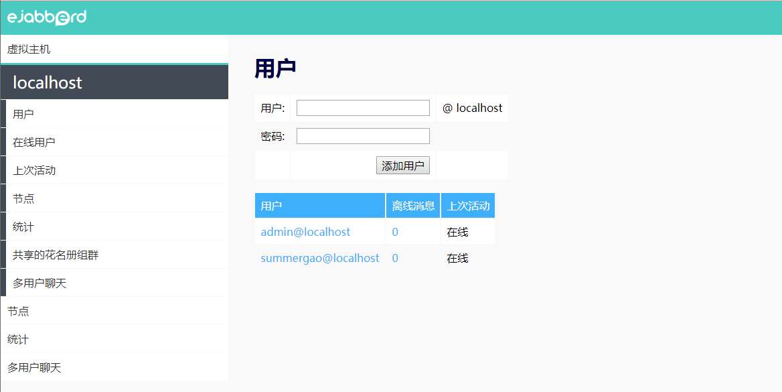Open offline messages count for admin@localhost

click(x=395, y=233)
